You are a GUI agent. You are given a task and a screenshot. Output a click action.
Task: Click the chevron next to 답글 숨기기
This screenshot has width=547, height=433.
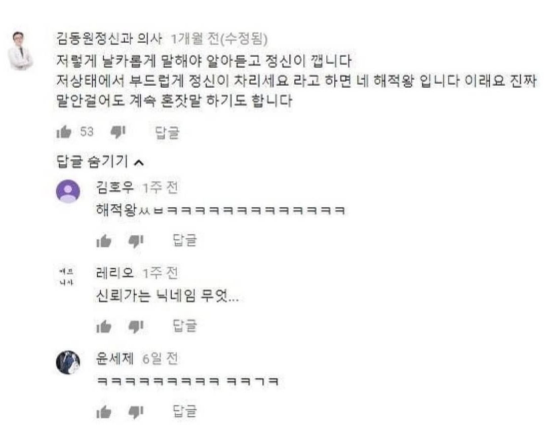[x=139, y=163]
